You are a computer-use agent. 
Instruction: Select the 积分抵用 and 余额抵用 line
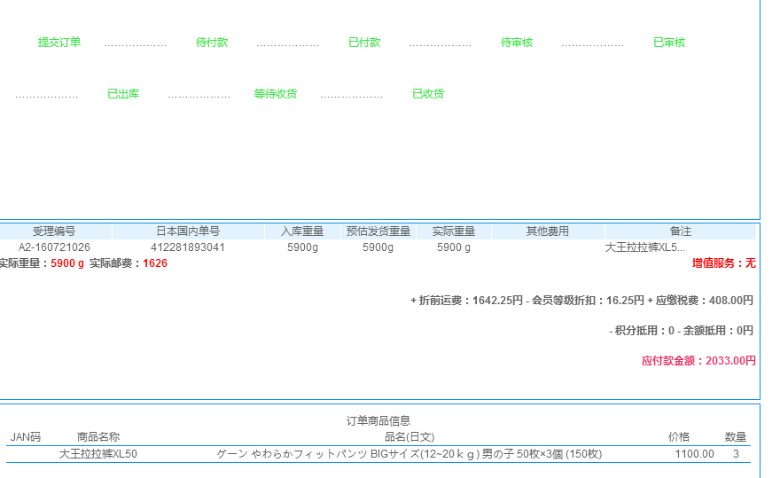click(681, 330)
